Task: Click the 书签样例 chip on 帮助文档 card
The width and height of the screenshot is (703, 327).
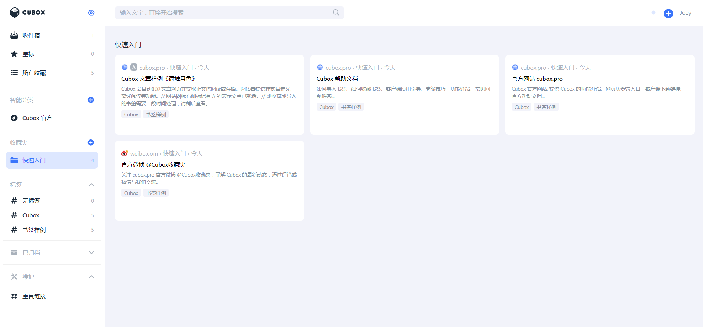Action: click(x=351, y=107)
